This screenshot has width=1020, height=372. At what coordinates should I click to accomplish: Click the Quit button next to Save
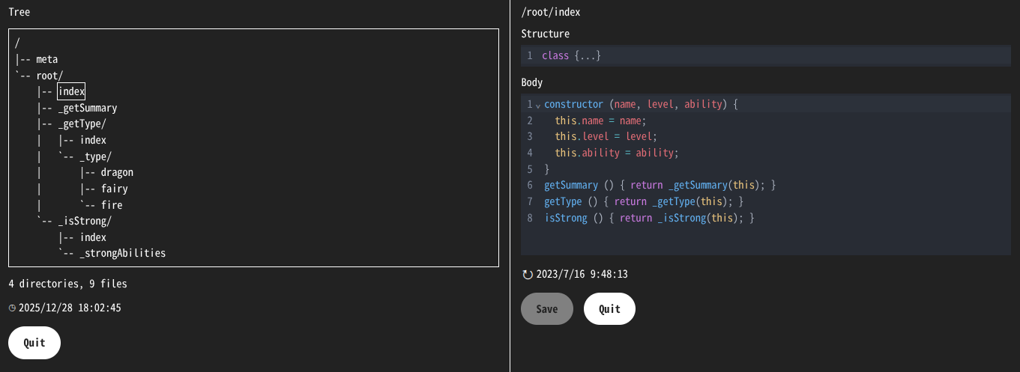609,309
